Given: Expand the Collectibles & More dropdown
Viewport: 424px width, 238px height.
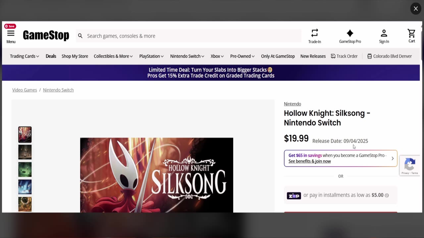Looking at the screenshot, I should pos(113,56).
